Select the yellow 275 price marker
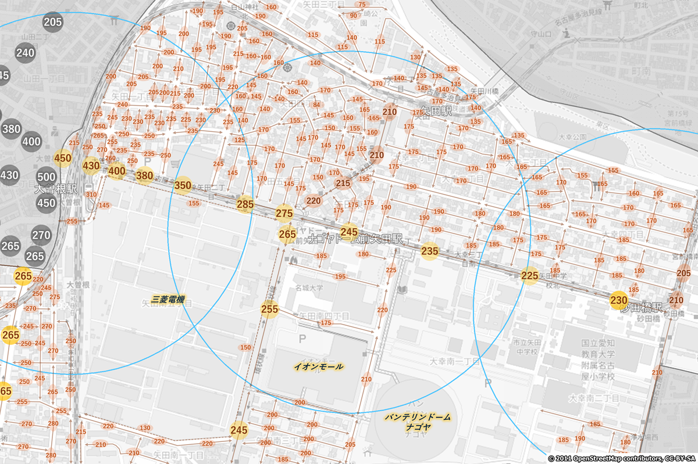The image size is (698, 464). click(284, 214)
